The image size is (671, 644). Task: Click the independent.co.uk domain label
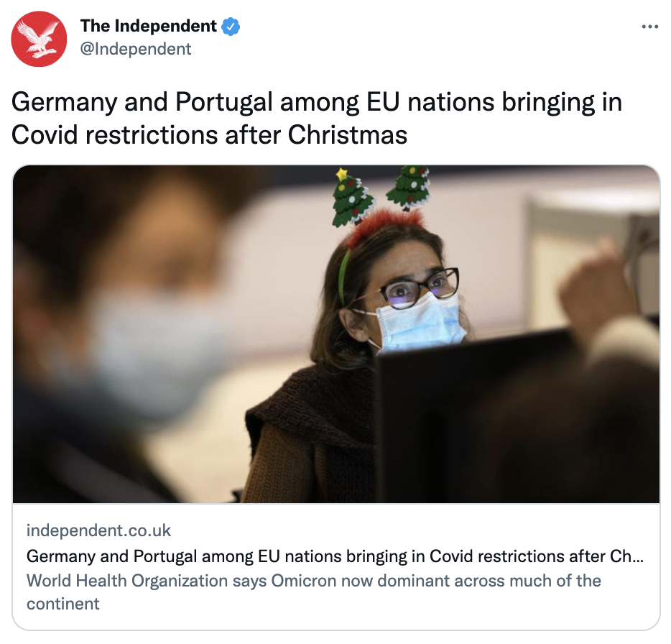point(99,530)
